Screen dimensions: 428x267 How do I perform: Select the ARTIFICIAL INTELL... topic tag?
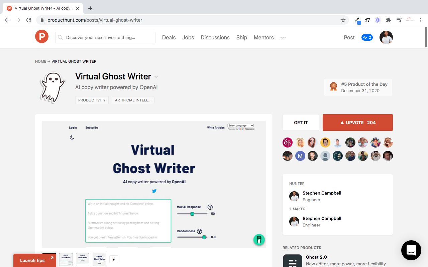point(133,100)
